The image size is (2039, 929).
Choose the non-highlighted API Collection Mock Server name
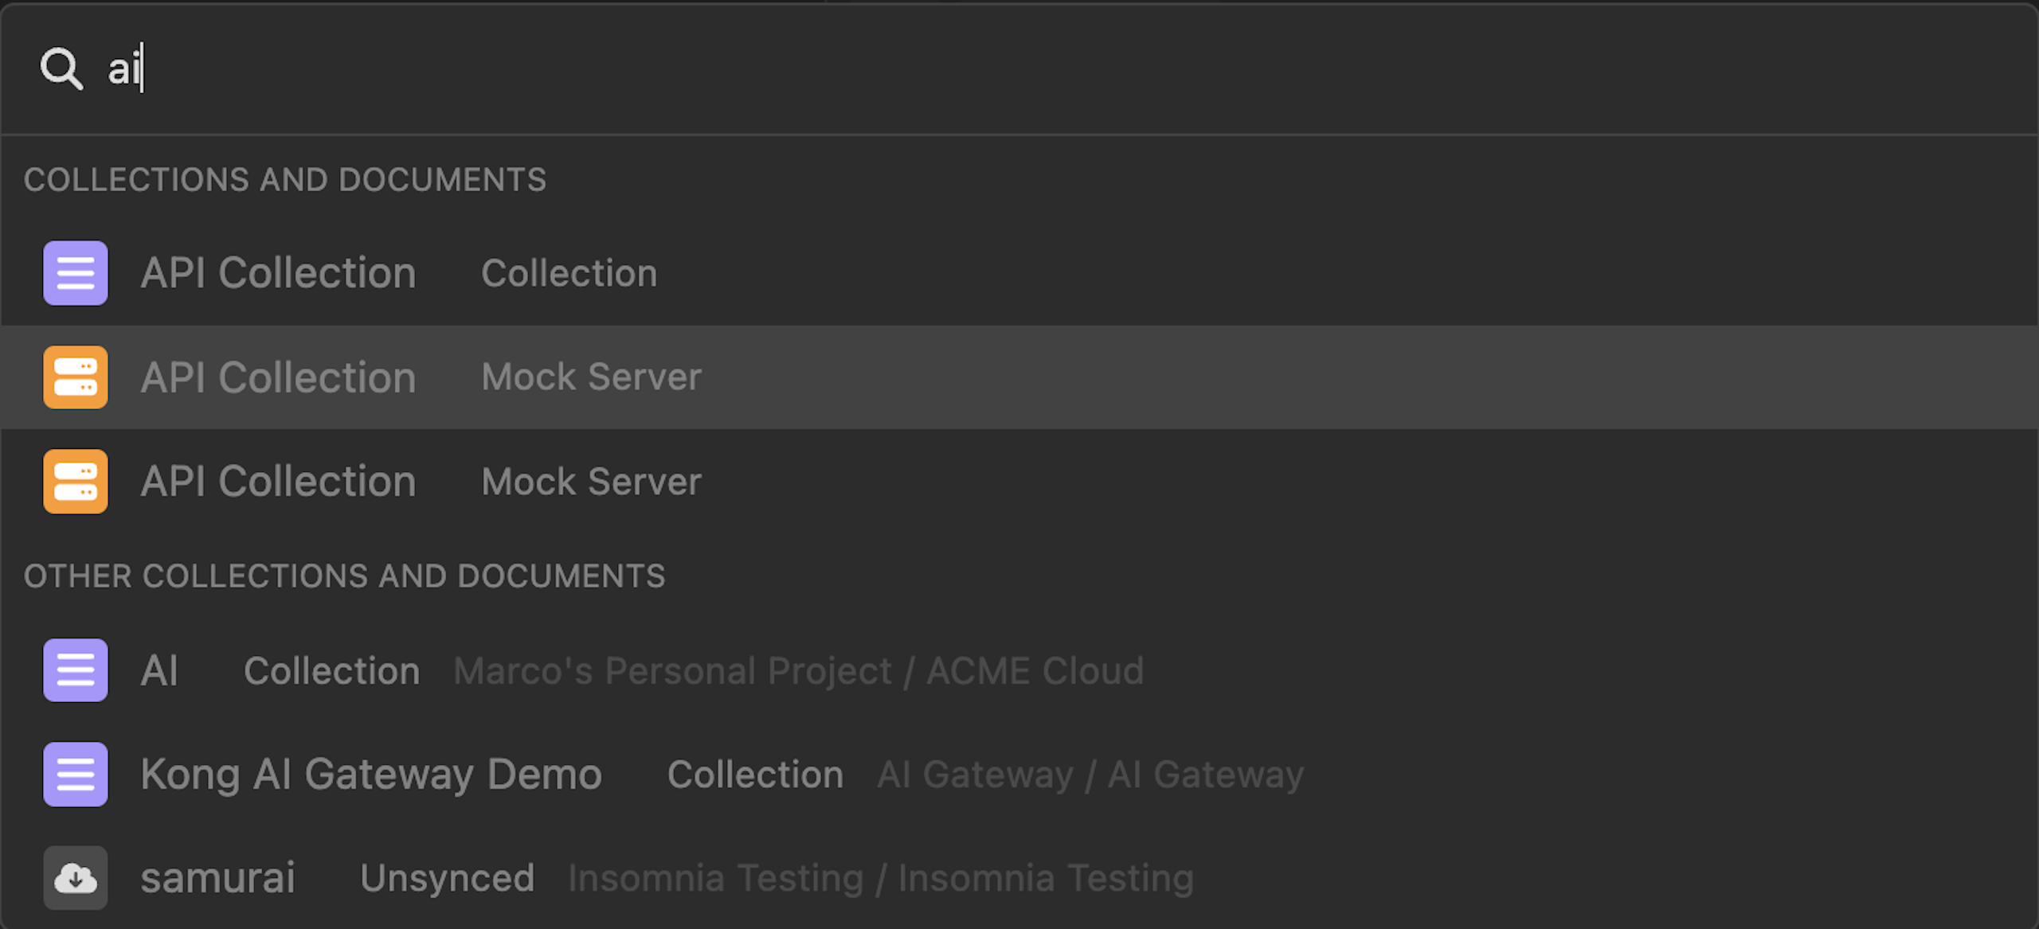278,482
